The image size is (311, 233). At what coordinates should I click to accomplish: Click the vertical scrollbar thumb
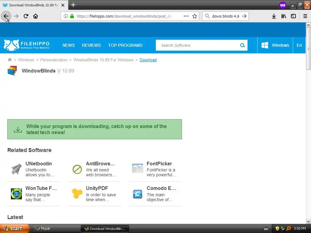click(x=308, y=49)
